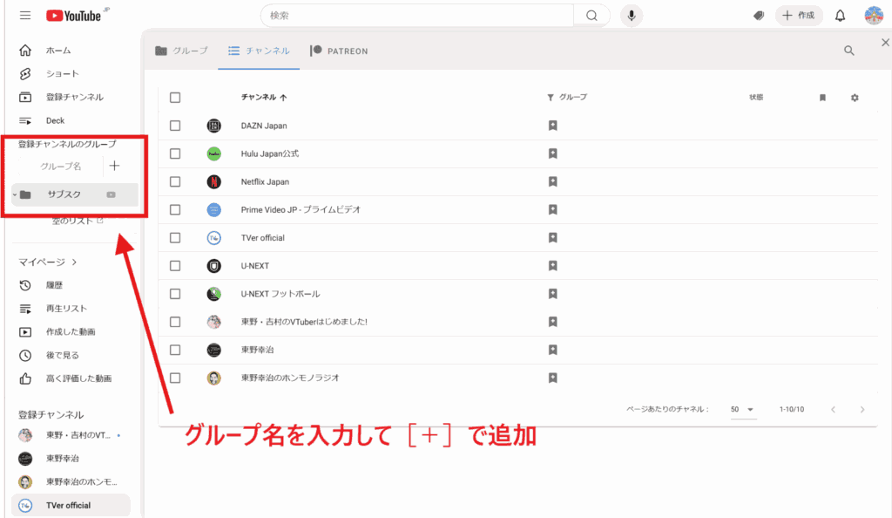Check the Hulu Japan公式 row checkbox
Screen dimensions: 892x518
click(175, 153)
